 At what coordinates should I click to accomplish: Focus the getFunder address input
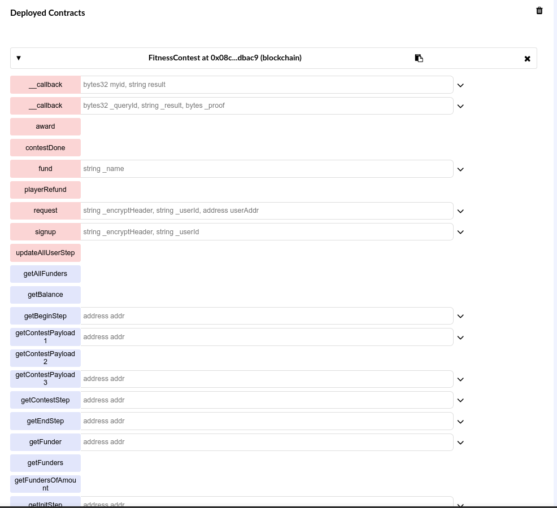(267, 442)
